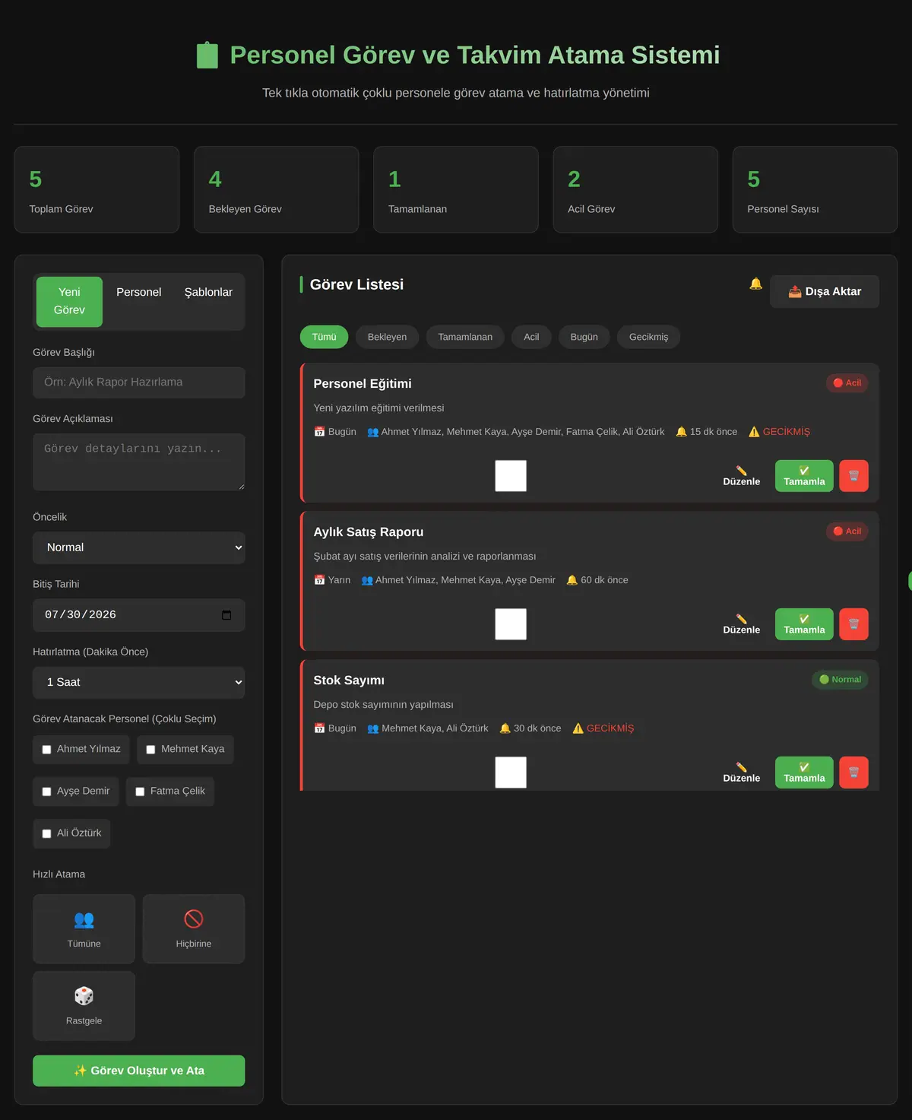Screen dimensions: 912x1120
Task: Delete the Personel Eğitimi task with trash icon
Action: pos(853,476)
